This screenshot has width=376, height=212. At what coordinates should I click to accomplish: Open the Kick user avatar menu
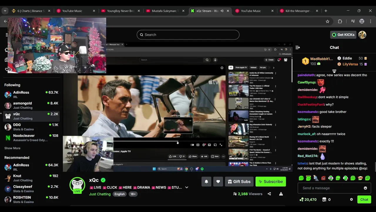click(x=362, y=35)
